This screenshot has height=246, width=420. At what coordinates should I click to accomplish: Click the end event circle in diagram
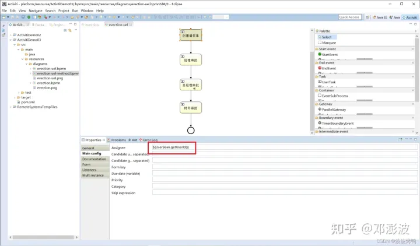coord(191,130)
